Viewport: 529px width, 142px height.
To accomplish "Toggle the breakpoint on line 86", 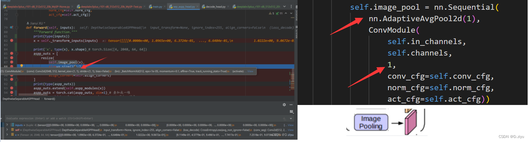I will point(12,58).
